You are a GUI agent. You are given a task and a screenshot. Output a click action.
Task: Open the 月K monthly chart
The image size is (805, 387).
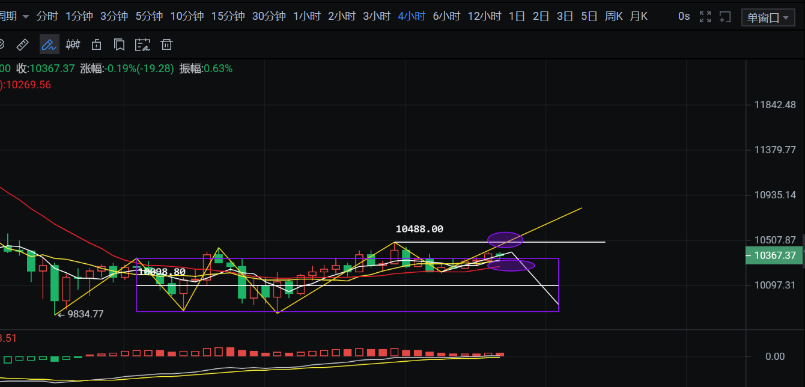pyautogui.click(x=639, y=16)
